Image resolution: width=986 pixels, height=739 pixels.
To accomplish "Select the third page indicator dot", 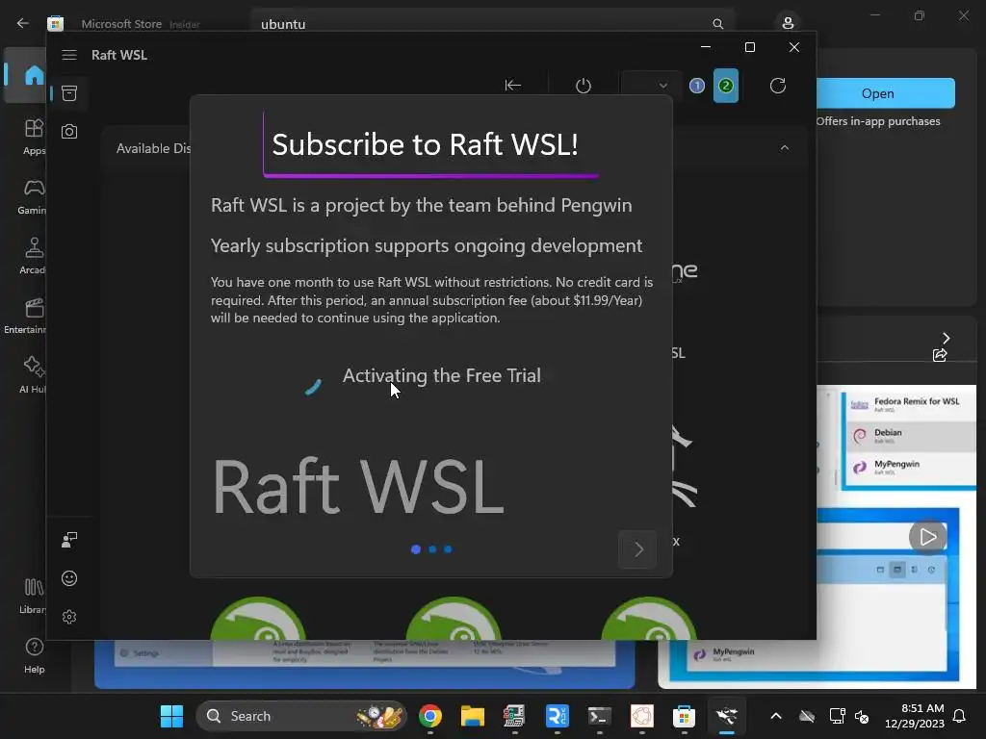I will tap(448, 549).
